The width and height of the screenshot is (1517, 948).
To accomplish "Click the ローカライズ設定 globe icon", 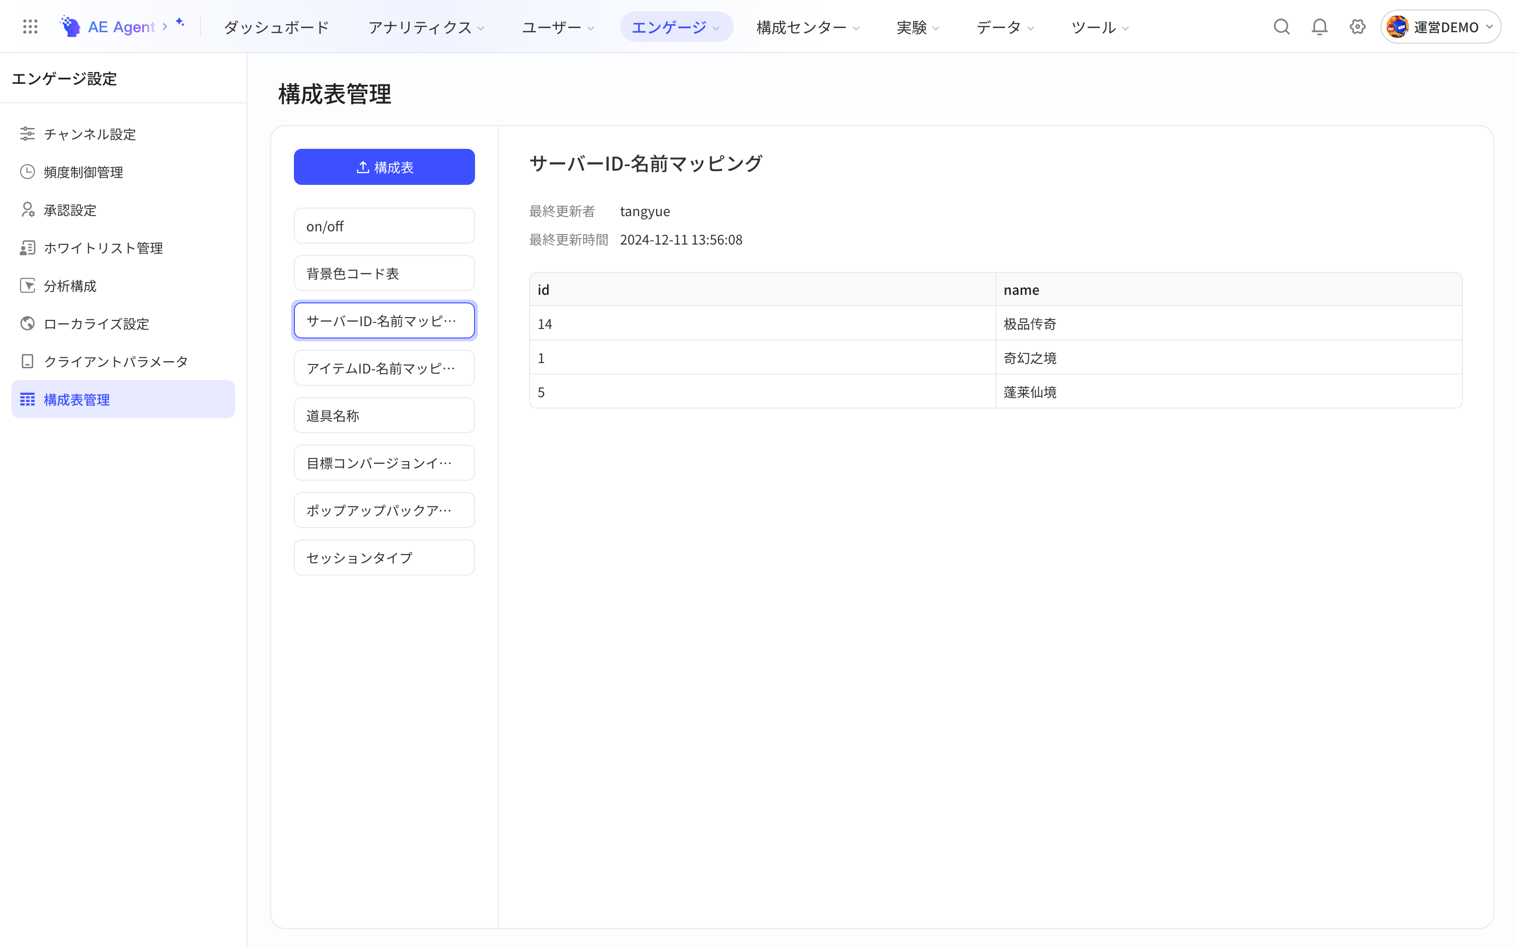I will point(27,324).
